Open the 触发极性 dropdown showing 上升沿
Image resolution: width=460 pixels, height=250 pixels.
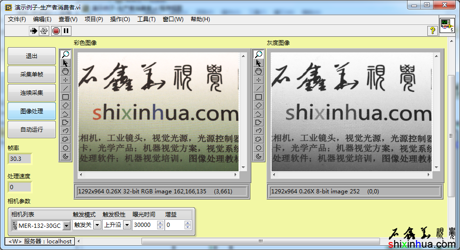pyautogui.click(x=127, y=225)
